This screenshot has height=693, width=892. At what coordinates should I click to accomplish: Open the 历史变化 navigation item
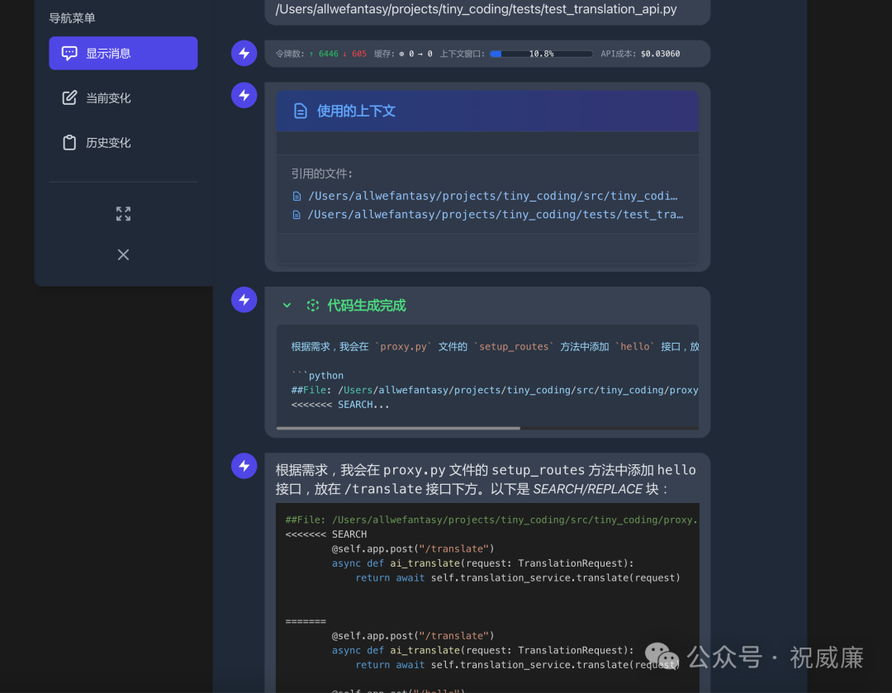coord(123,142)
